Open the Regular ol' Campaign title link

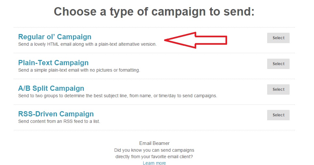tap(55, 37)
